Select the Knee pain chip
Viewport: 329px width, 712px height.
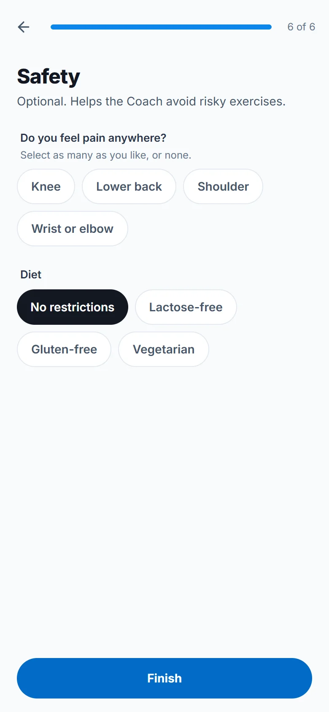[46, 186]
